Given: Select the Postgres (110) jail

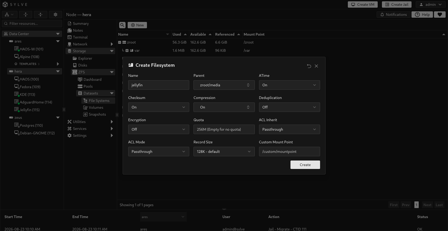Looking at the screenshot, I should point(31,125).
